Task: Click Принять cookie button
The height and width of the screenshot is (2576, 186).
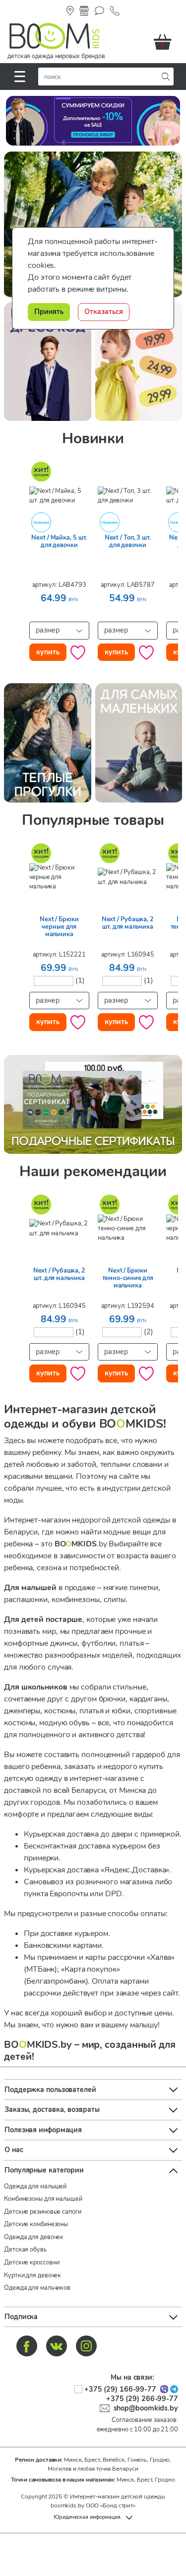Action: pos(49,311)
